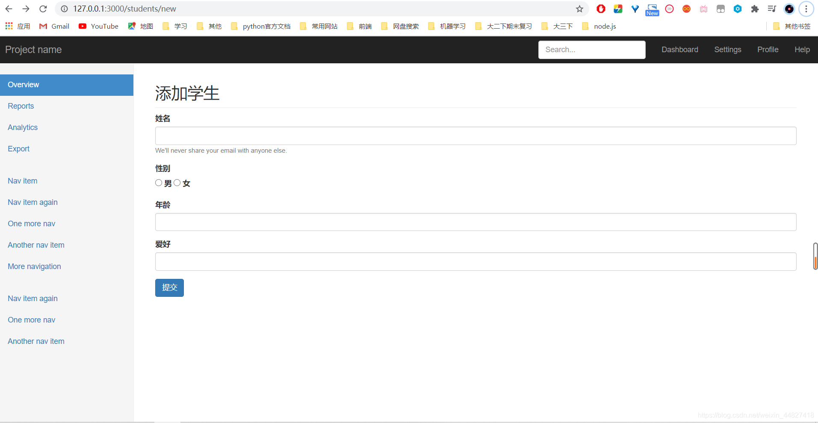Open the Dashboard navbar item
The image size is (818, 423).
680,50
